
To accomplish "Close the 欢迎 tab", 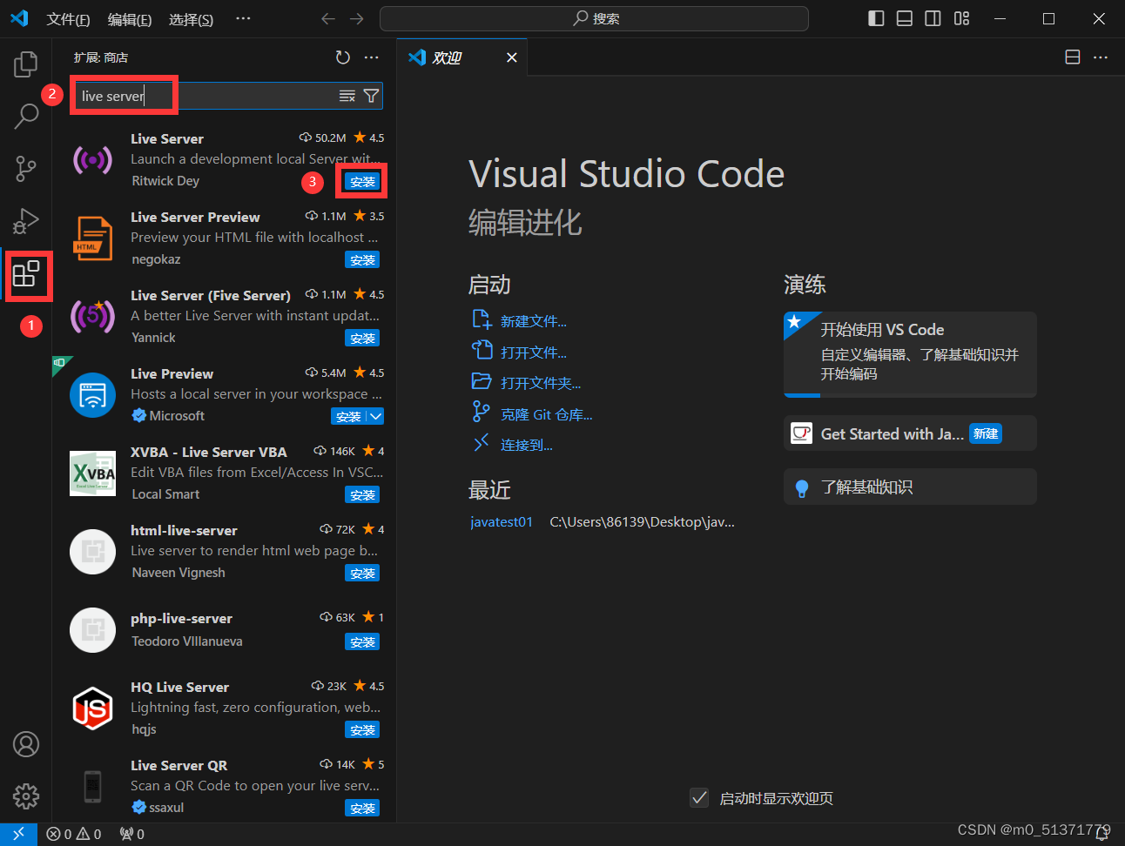I will [x=512, y=57].
